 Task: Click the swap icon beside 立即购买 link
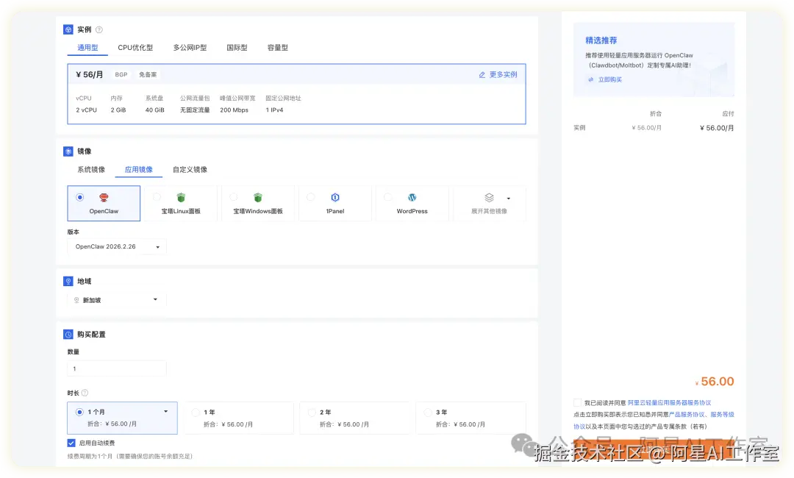coord(590,80)
